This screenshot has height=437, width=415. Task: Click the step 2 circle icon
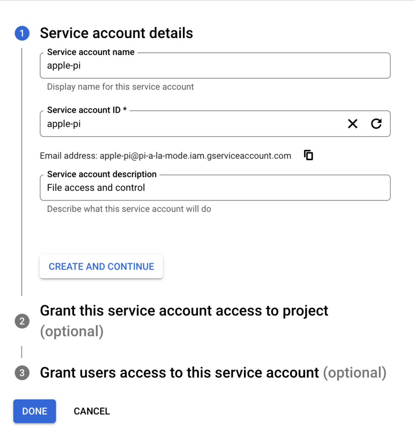22,321
